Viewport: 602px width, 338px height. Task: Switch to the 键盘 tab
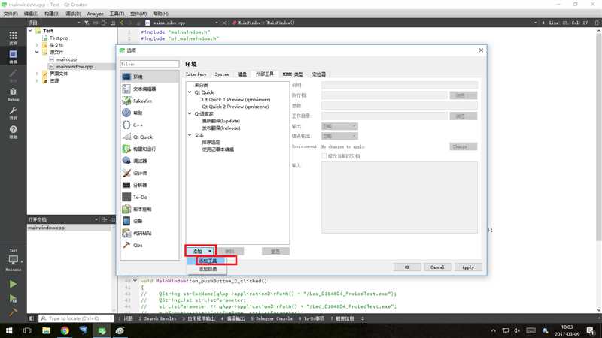242,74
